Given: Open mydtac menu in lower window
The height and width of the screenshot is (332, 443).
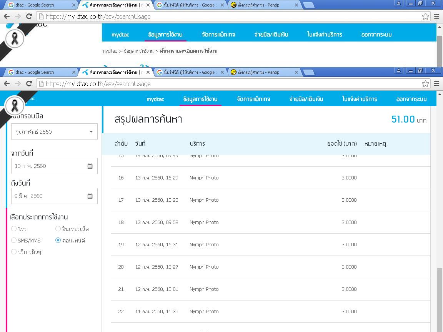Looking at the screenshot, I should (155, 99).
